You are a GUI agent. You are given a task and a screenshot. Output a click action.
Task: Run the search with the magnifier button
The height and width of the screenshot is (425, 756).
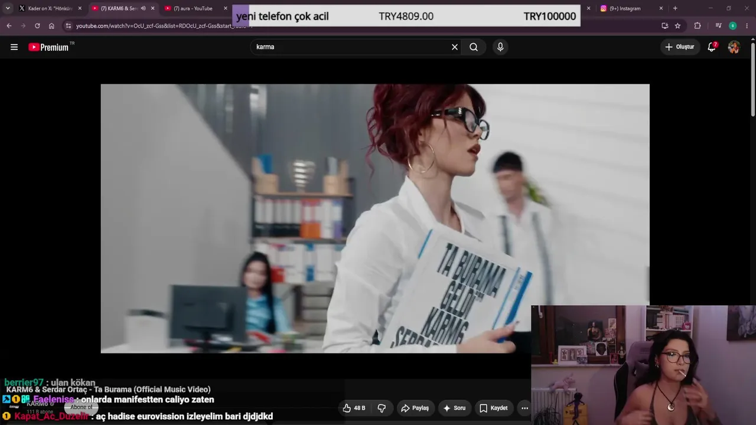[474, 47]
